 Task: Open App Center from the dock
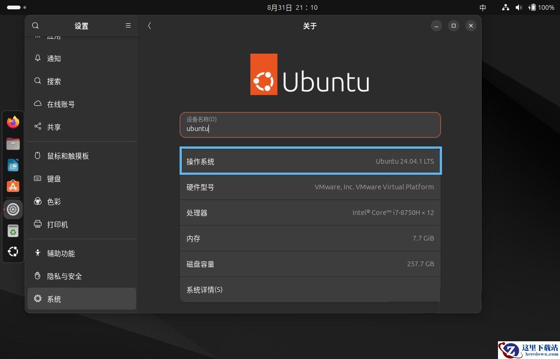(x=13, y=186)
